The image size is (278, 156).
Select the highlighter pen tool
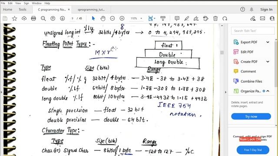186,18
